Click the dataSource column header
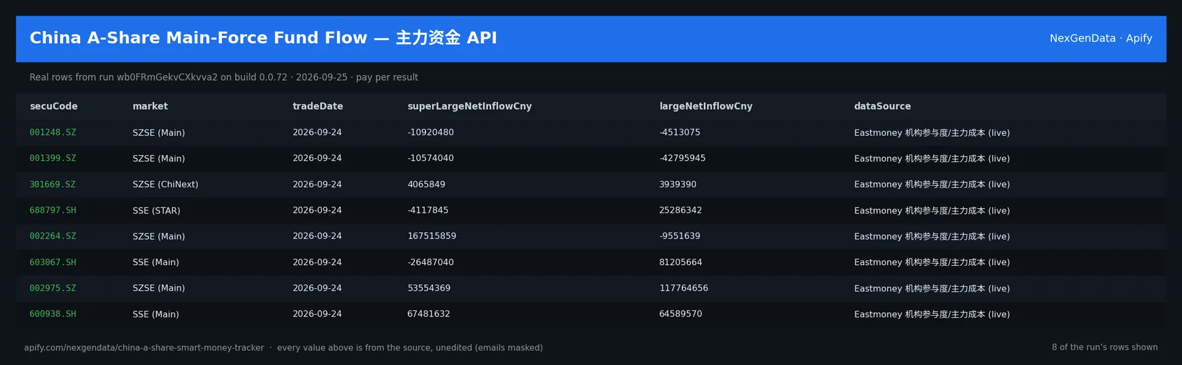Image resolution: width=1182 pixels, height=365 pixels. pyautogui.click(x=882, y=106)
